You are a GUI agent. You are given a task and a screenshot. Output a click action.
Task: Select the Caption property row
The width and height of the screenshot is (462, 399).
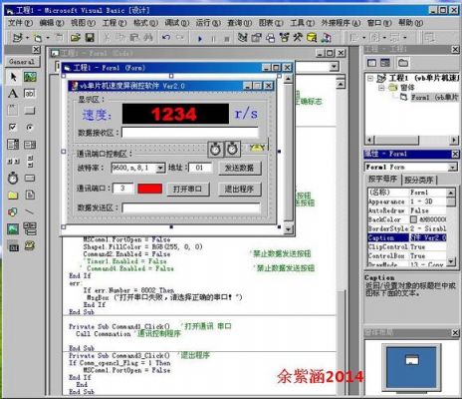pos(407,237)
